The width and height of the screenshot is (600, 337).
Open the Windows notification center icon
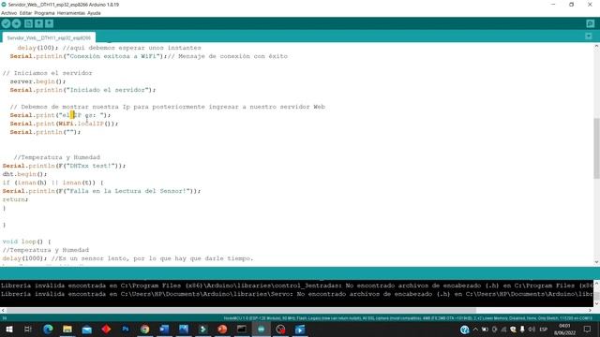pyautogui.click(x=588, y=330)
